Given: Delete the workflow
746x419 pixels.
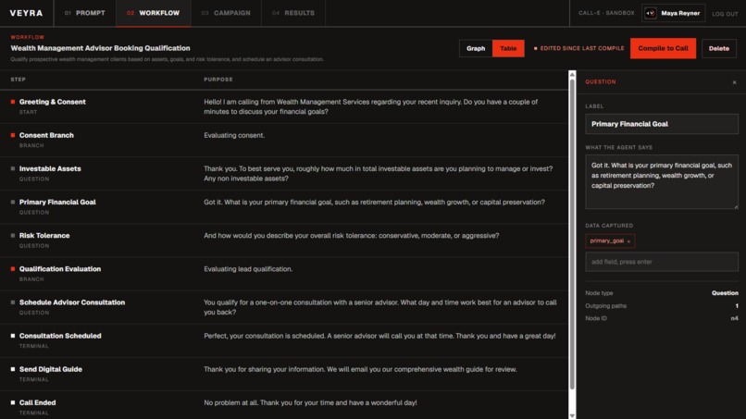Looking at the screenshot, I should point(718,48).
